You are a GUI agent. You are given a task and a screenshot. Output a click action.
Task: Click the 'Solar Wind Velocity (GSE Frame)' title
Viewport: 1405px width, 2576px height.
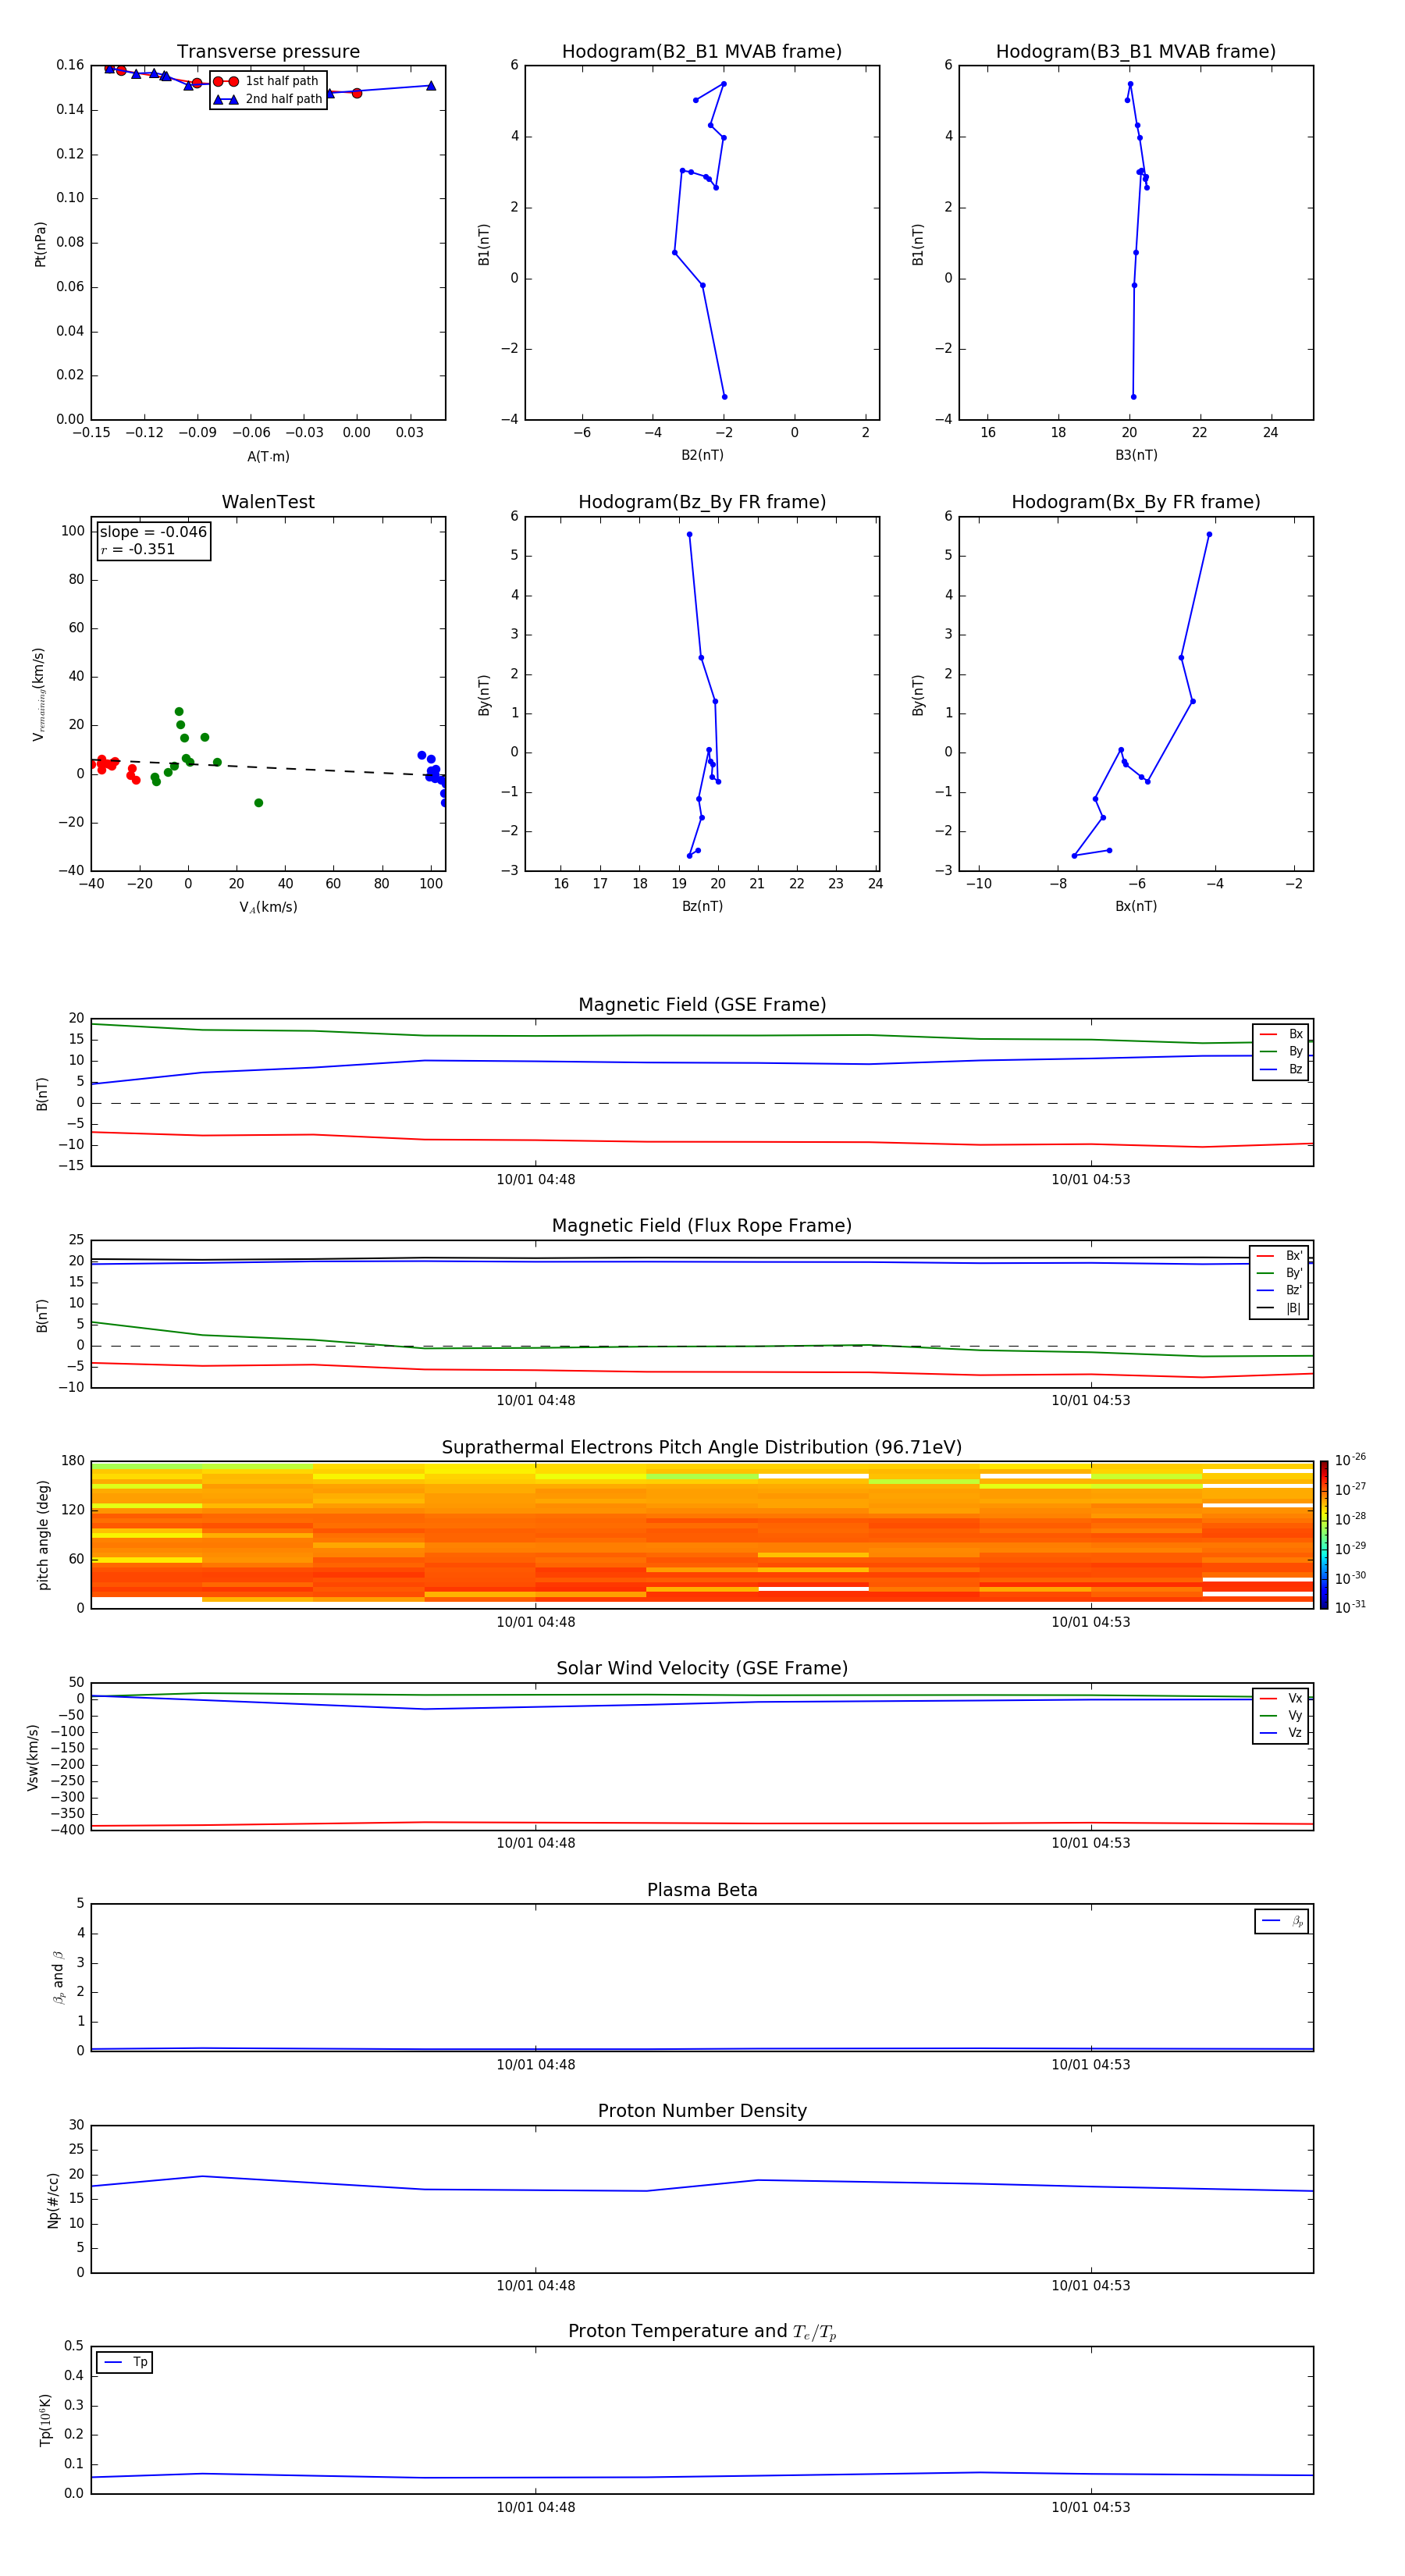[702, 1669]
